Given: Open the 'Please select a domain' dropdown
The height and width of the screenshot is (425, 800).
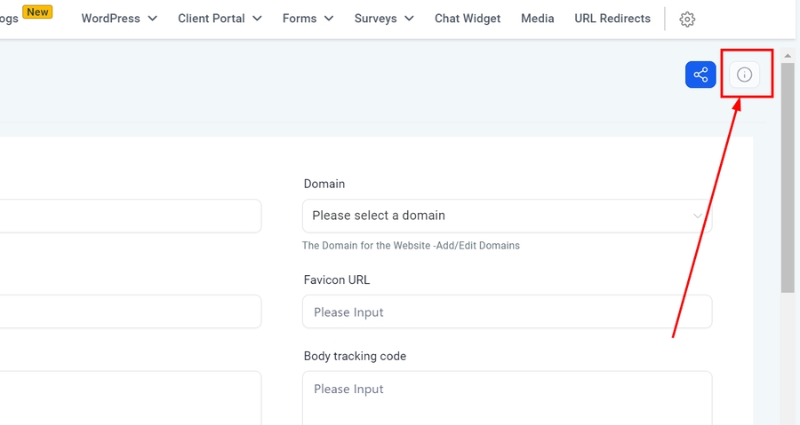Looking at the screenshot, I should 507,216.
